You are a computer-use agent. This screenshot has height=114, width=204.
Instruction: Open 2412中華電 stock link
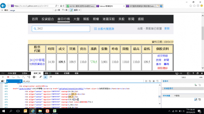(37, 60)
